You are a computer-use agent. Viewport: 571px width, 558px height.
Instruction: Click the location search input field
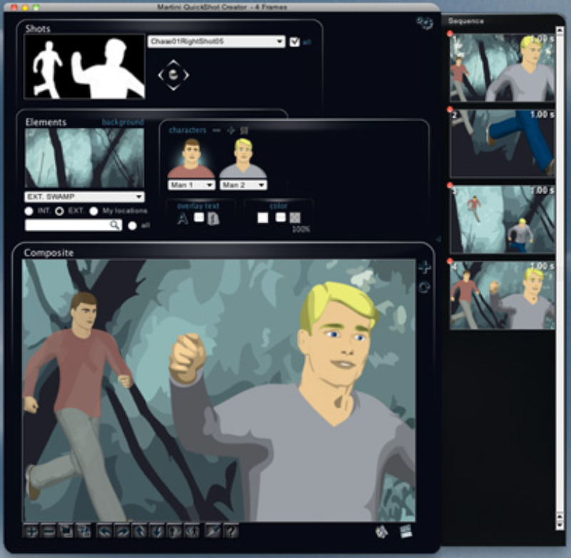(68, 225)
